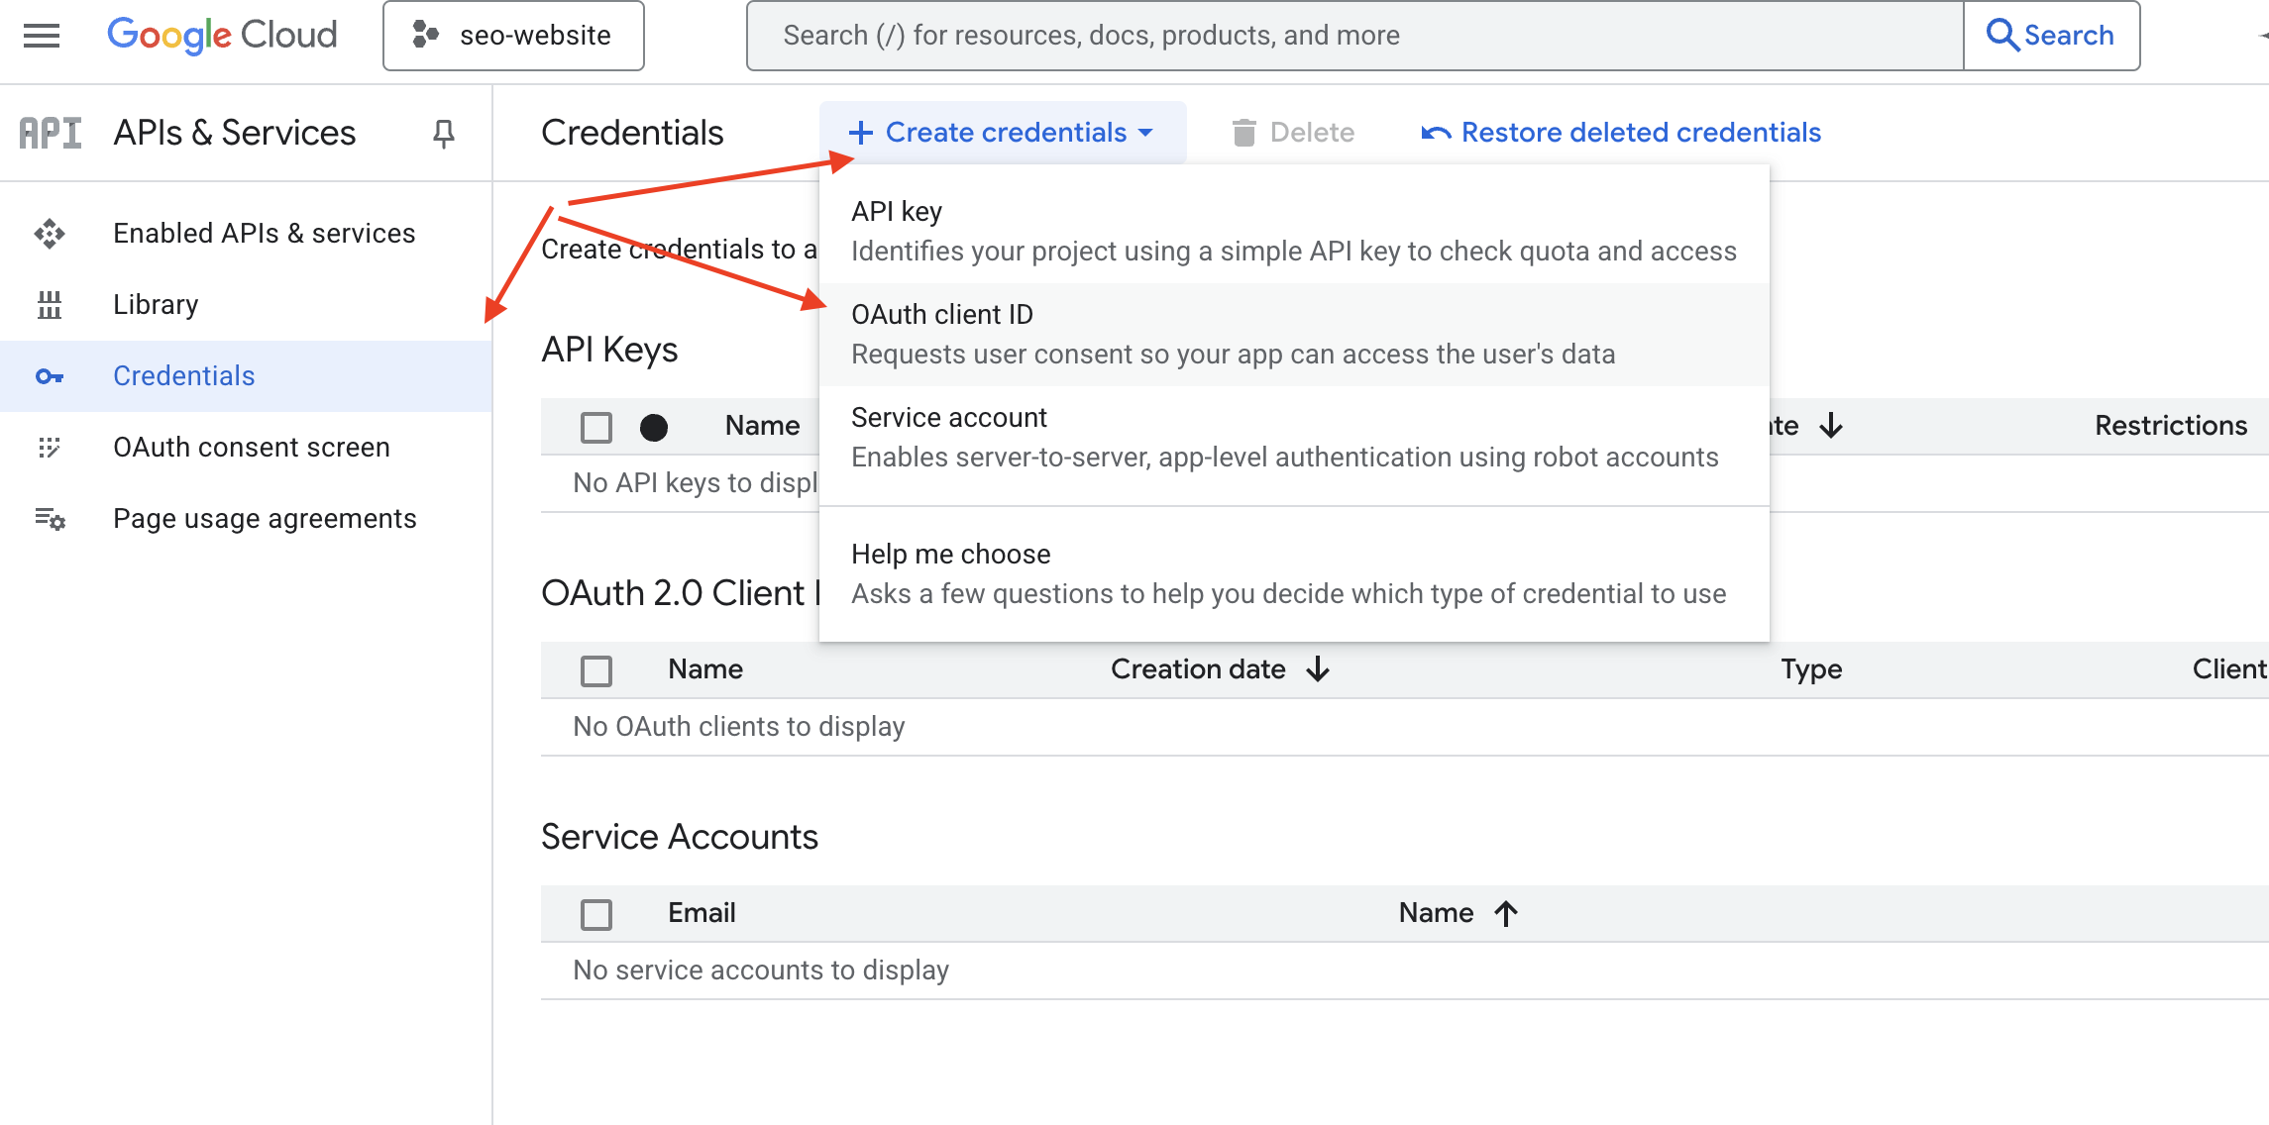The image size is (2269, 1125).
Task: Click the undo arrow restore icon
Action: point(1436,133)
